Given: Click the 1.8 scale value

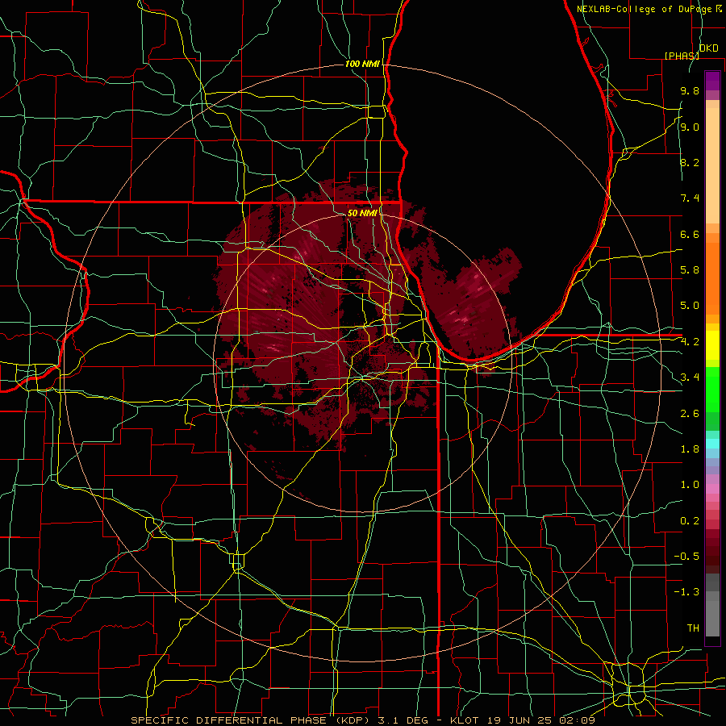Looking at the screenshot, I should click(690, 449).
